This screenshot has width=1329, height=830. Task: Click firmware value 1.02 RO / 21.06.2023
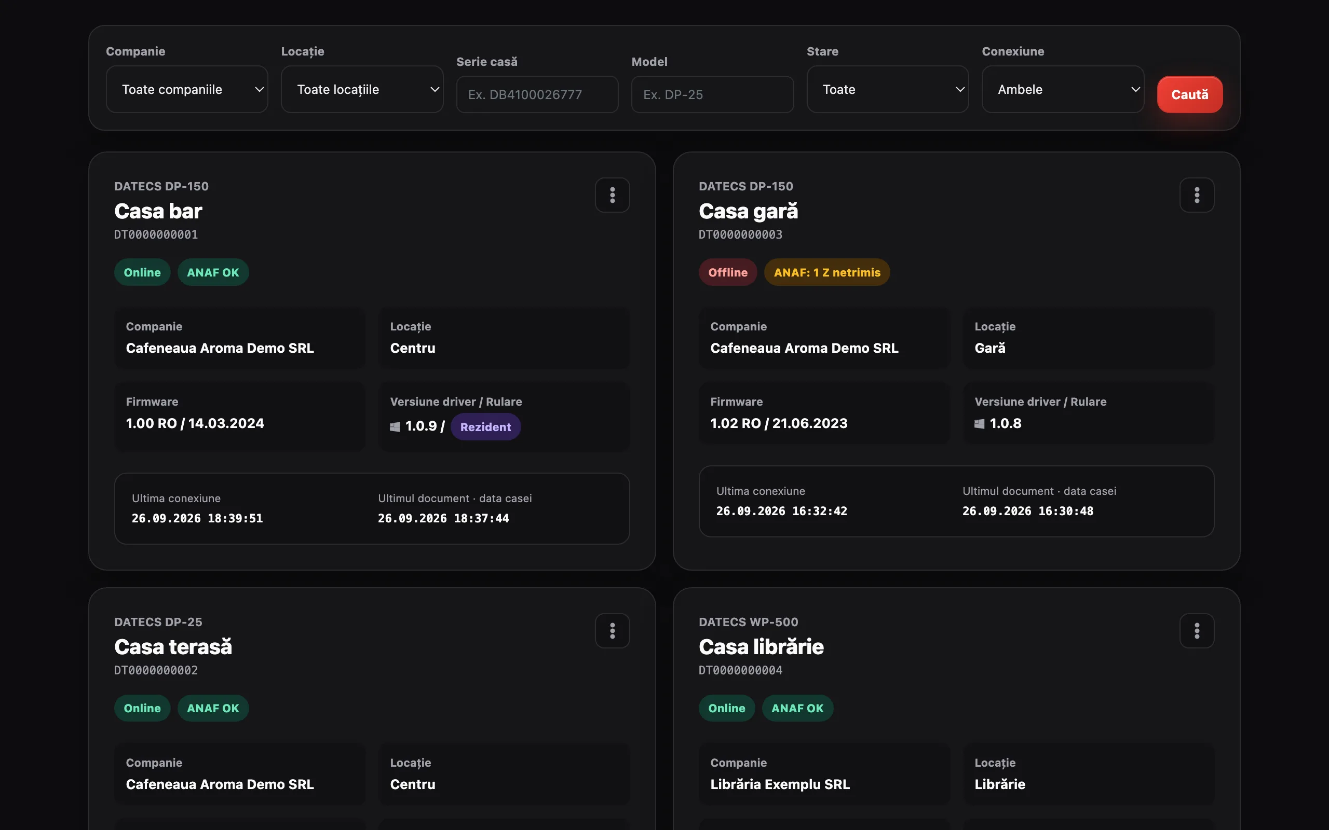tap(779, 423)
